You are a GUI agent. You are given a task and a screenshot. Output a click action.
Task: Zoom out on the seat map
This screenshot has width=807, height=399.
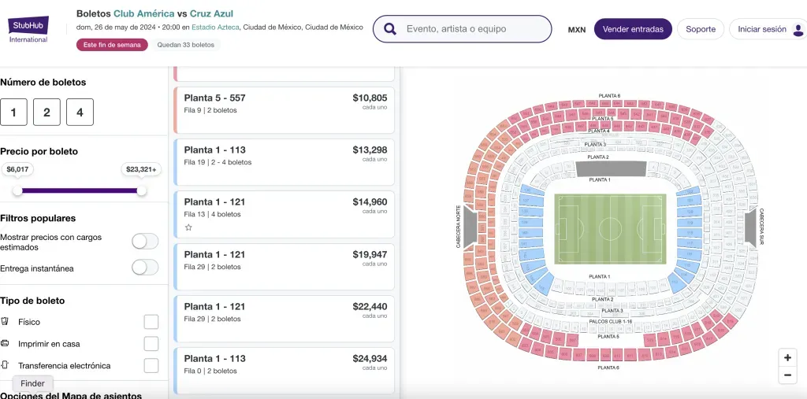[787, 375]
